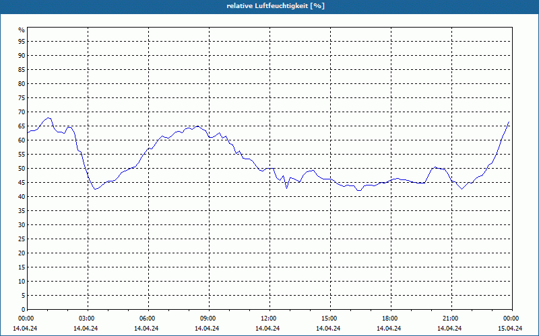The width and height of the screenshot is (539, 336).
Task: Choose the 18:00 time label
Action: pyautogui.click(x=391, y=319)
